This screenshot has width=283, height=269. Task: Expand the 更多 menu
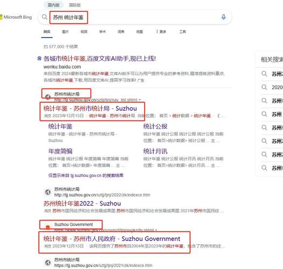click(x=161, y=32)
